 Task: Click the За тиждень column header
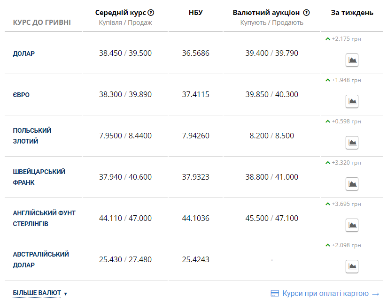pyautogui.click(x=352, y=13)
